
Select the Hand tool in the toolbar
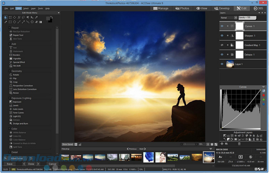[5, 18]
